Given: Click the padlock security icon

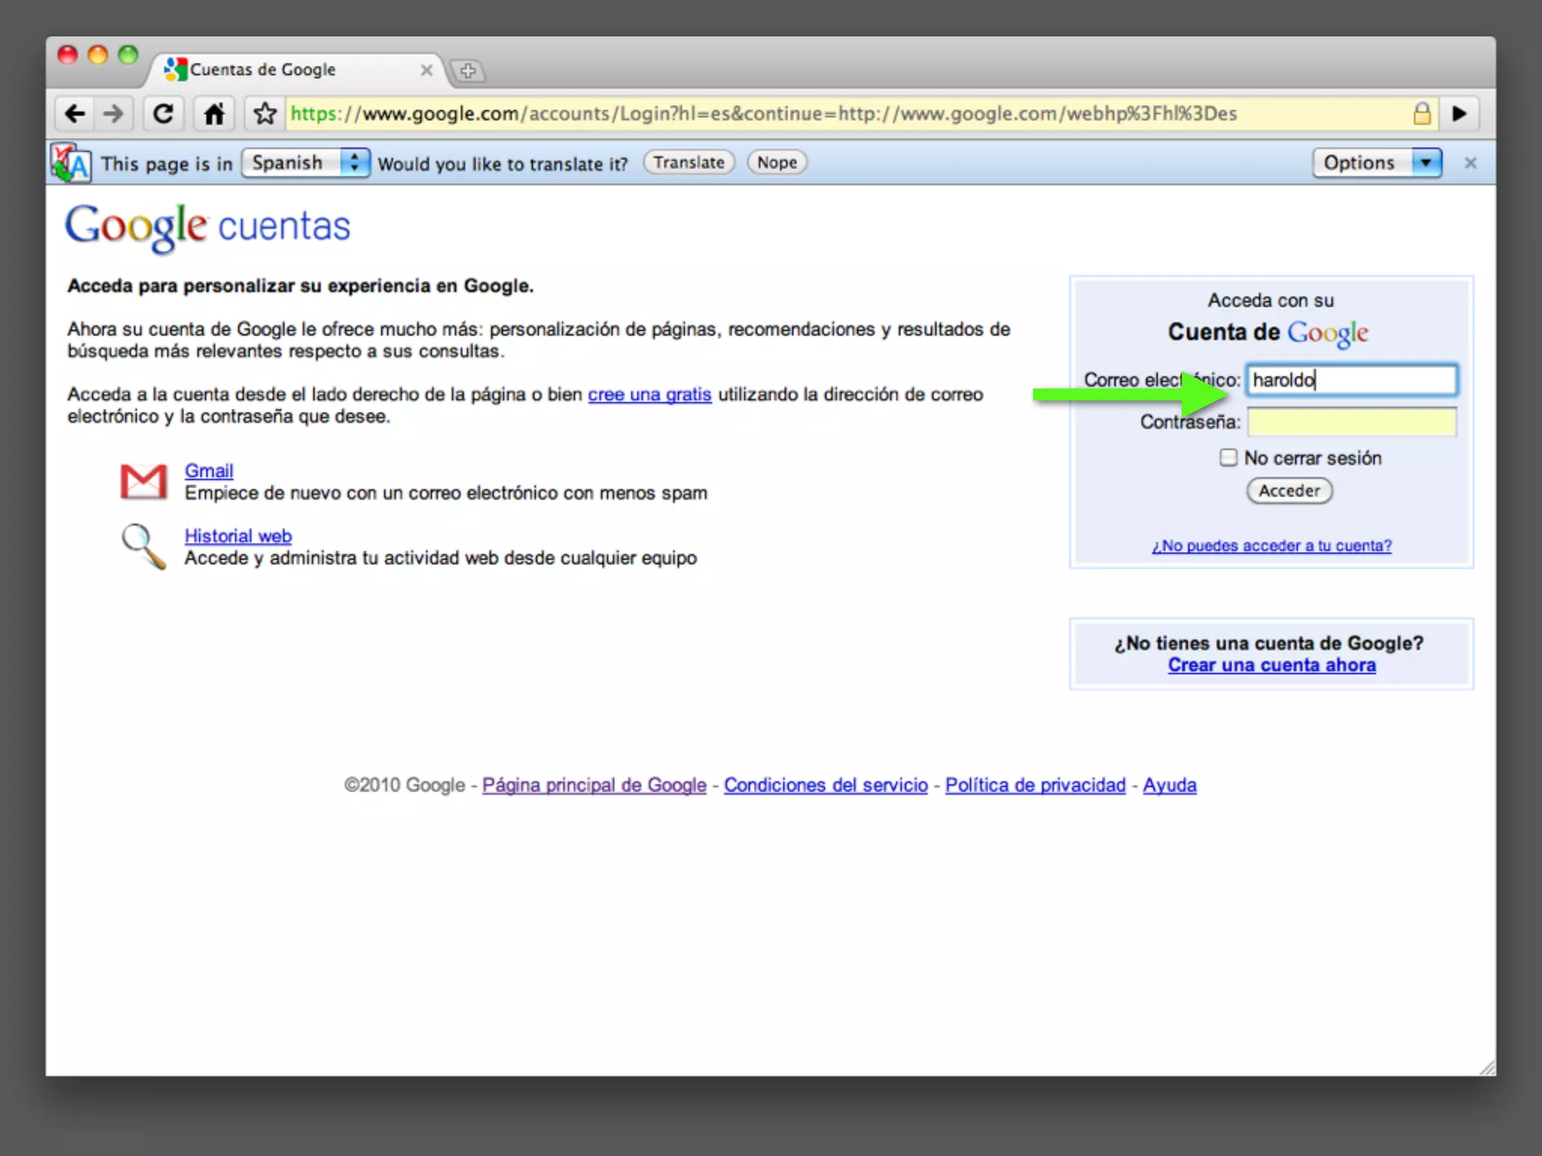Looking at the screenshot, I should [1422, 114].
